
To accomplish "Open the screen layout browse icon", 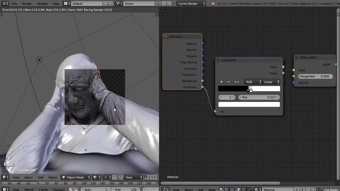I will pyautogui.click(x=66, y=4).
